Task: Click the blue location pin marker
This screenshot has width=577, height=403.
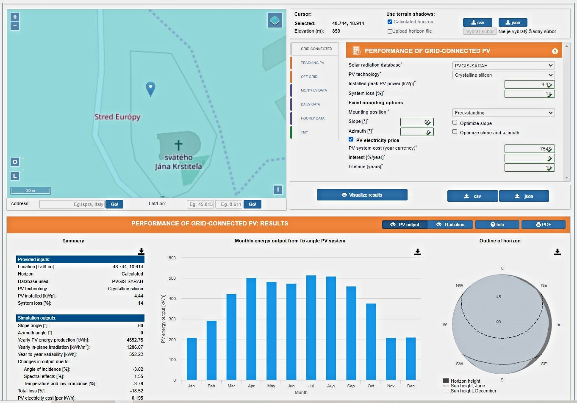Action: (150, 89)
